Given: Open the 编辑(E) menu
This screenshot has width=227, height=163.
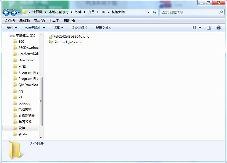Looking at the screenshot, I should coord(24,21).
